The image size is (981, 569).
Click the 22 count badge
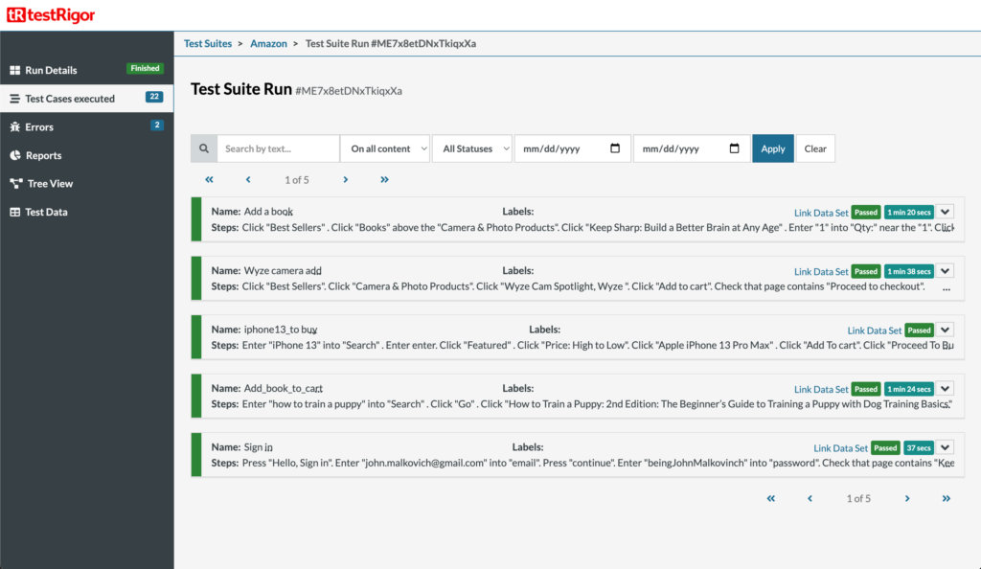pos(154,97)
